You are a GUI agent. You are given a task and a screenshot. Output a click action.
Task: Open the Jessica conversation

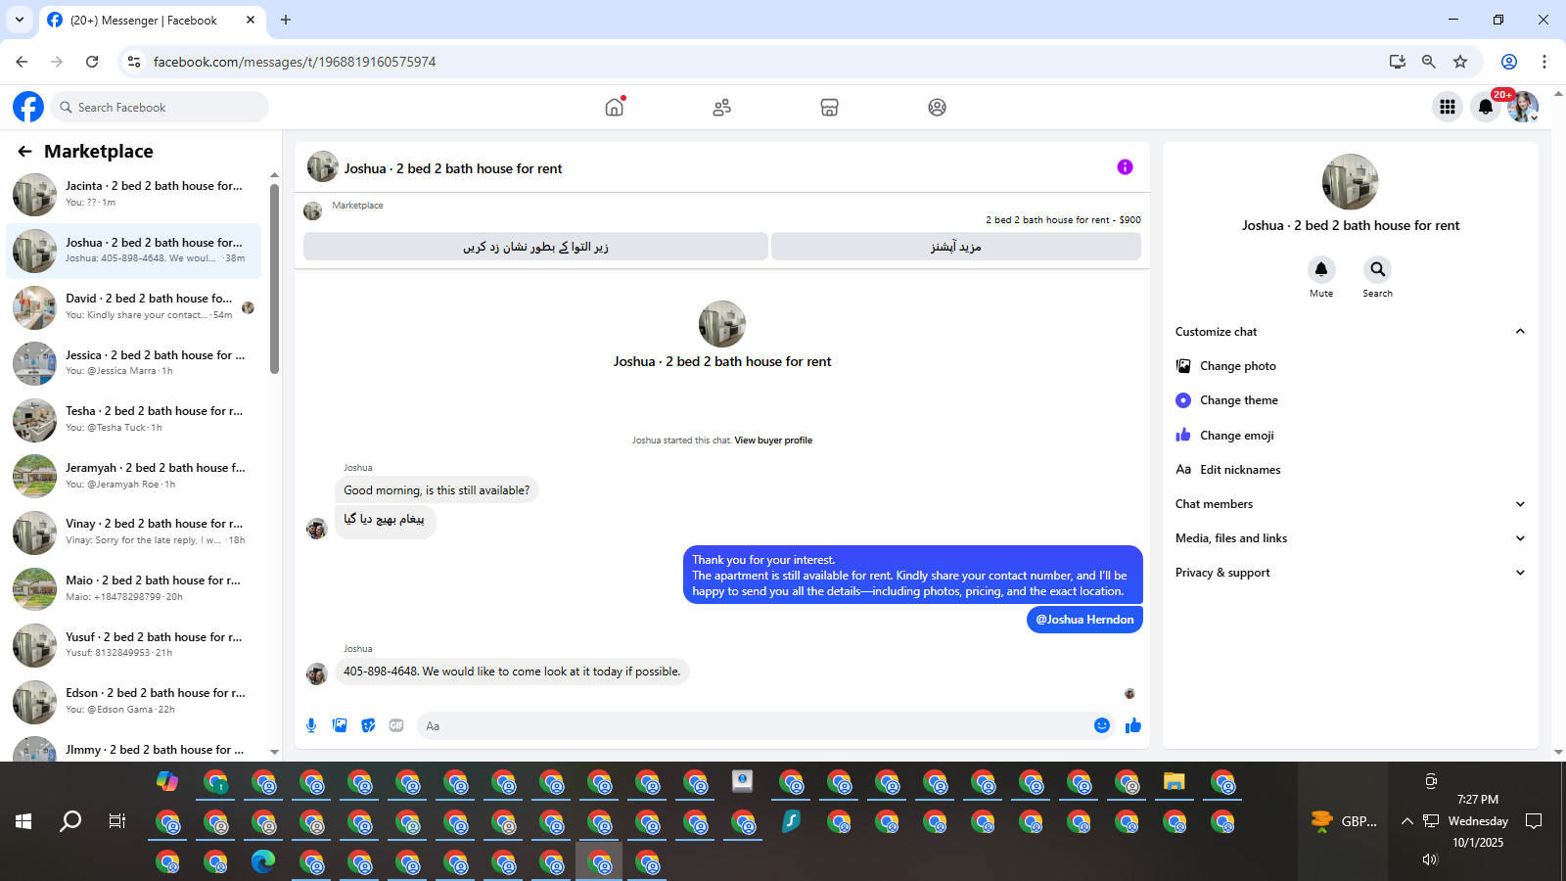click(134, 363)
